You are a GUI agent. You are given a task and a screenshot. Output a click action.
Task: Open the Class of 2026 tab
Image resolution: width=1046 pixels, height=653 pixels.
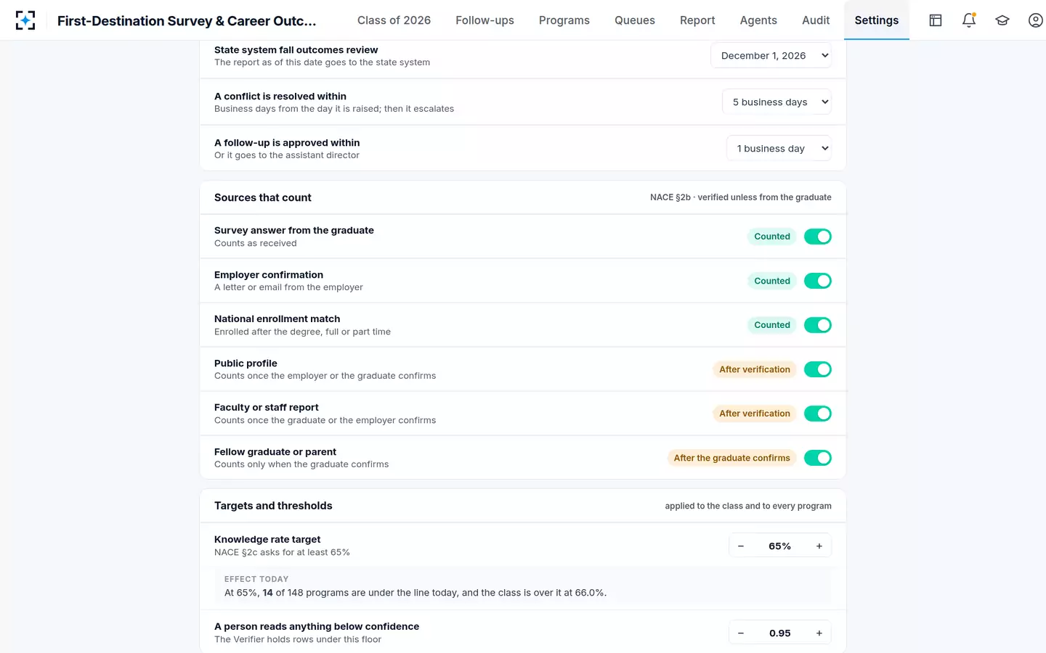point(394,20)
